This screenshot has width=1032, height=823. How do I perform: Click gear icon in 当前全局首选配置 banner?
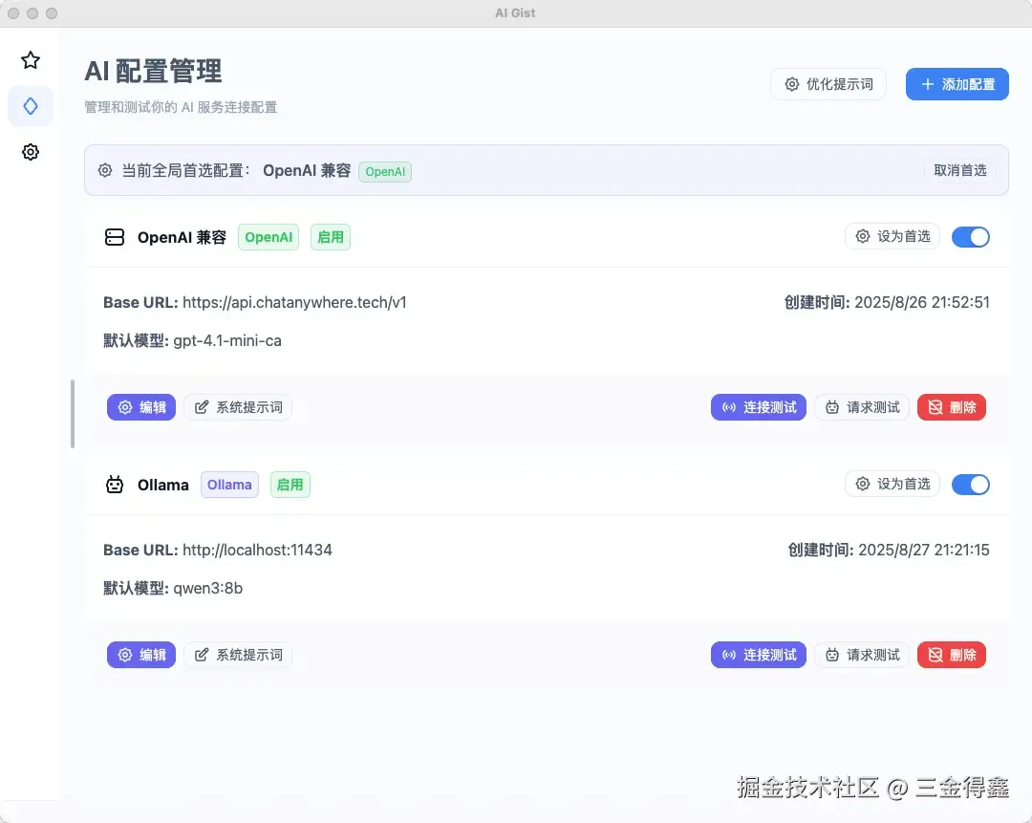105,170
